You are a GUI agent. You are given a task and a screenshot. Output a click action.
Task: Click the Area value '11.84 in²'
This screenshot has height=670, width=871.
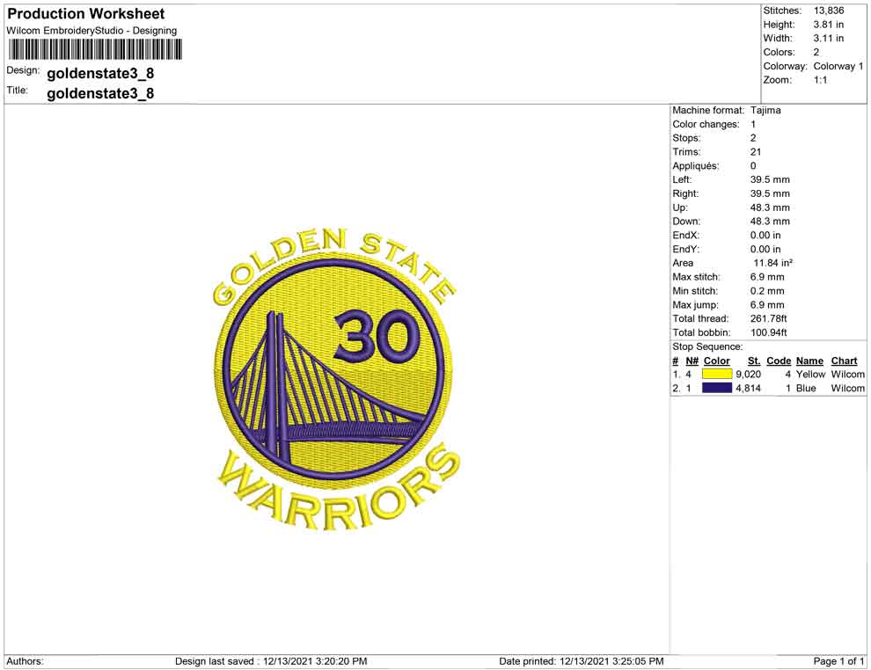click(x=772, y=263)
